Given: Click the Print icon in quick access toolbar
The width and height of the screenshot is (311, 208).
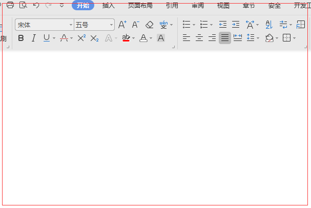Looking at the screenshot, I should click(10, 5).
